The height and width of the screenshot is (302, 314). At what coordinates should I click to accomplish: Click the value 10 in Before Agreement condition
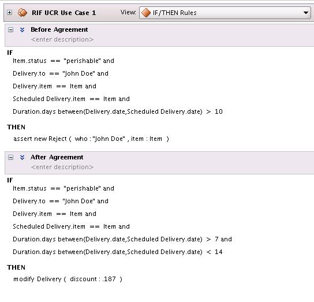point(219,111)
